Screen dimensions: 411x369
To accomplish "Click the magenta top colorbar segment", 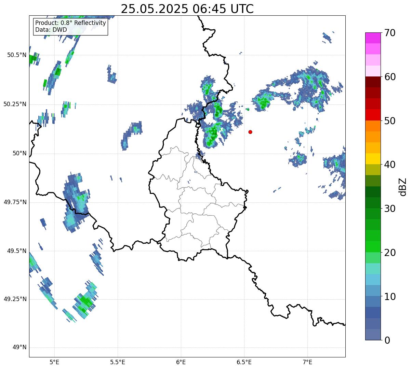I will 373,38.
